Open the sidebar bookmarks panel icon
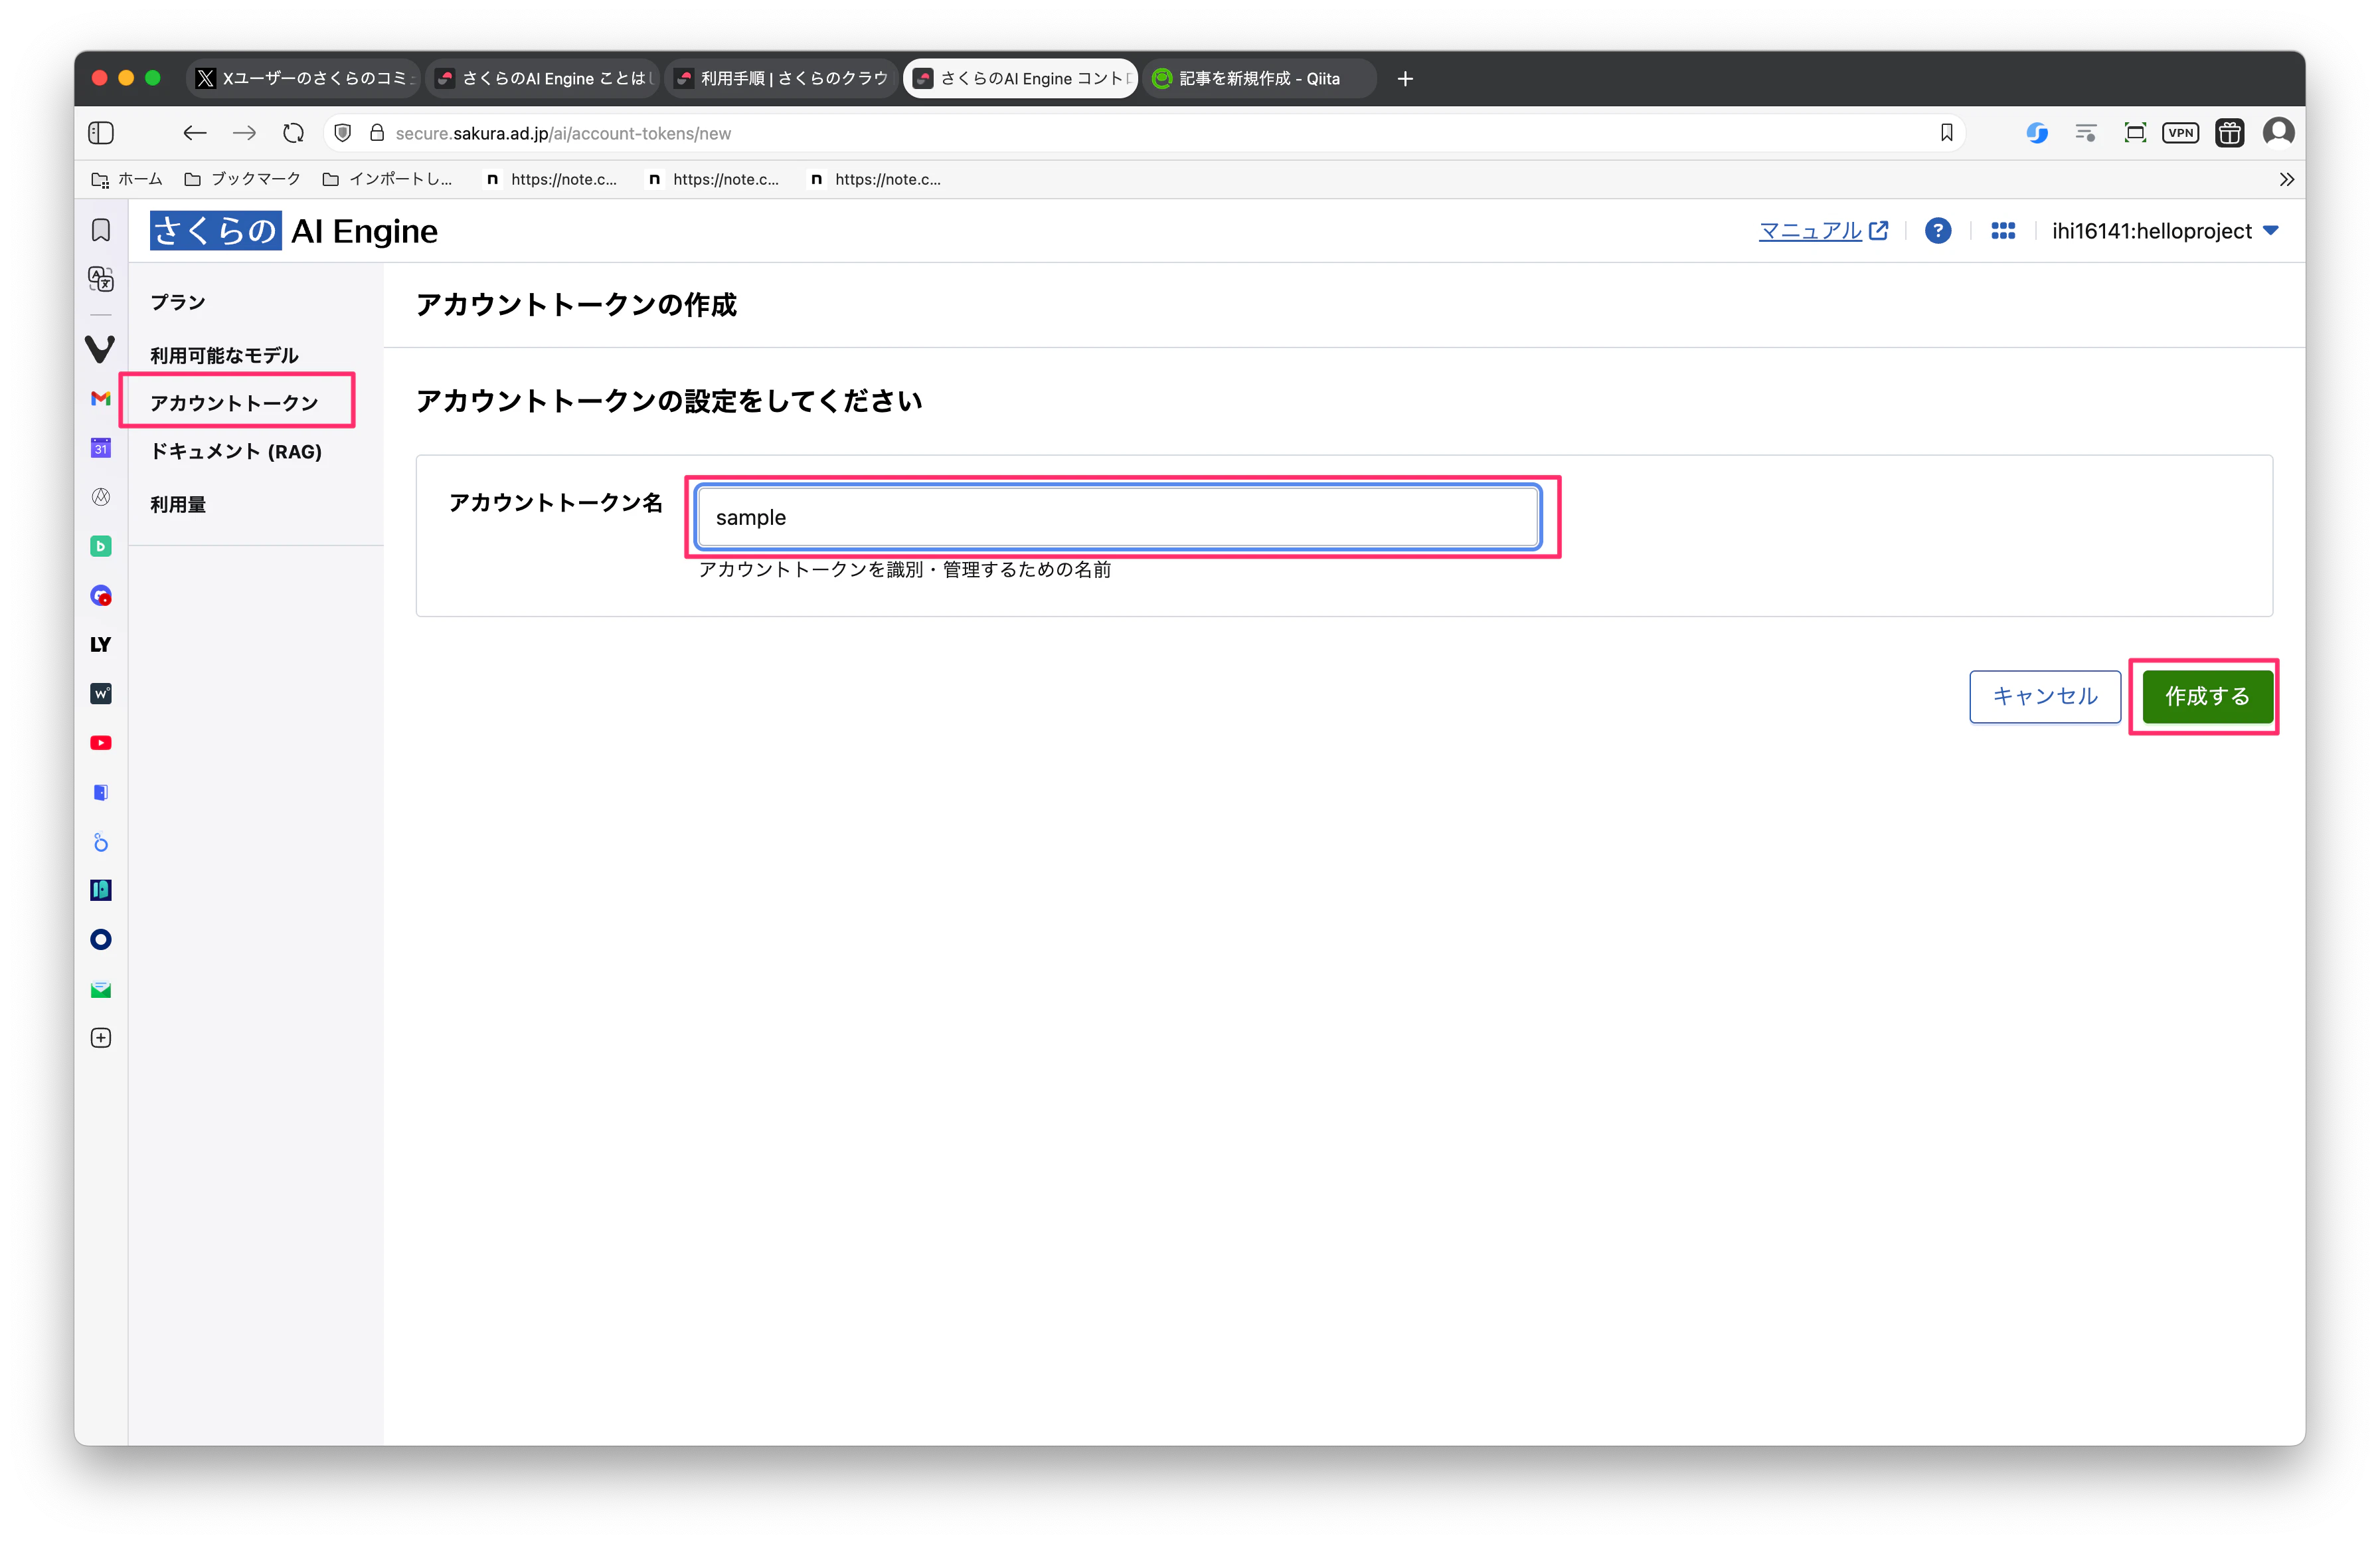This screenshot has width=2380, height=1544. 101,230
